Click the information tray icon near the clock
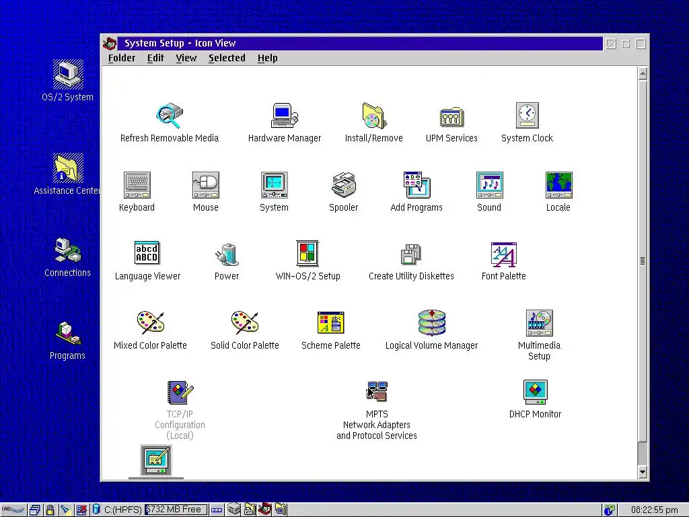Screen dimensions: 689x517 (x=608, y=510)
